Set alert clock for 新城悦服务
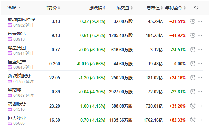Viewport: 210px width, 128px height. pyautogui.click(x=193, y=78)
